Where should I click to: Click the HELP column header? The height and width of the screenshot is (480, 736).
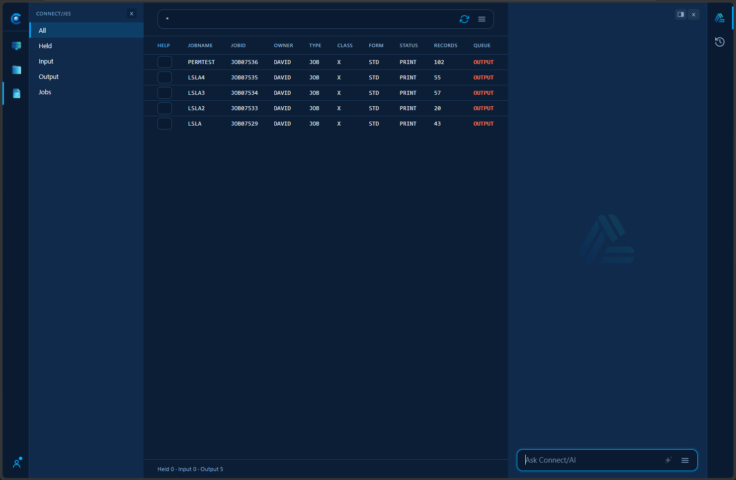pos(164,45)
